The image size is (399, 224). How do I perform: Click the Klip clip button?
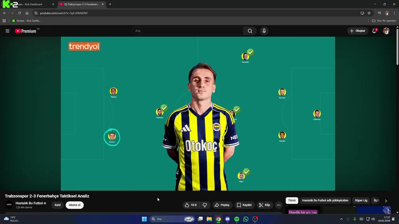pyautogui.click(x=264, y=205)
